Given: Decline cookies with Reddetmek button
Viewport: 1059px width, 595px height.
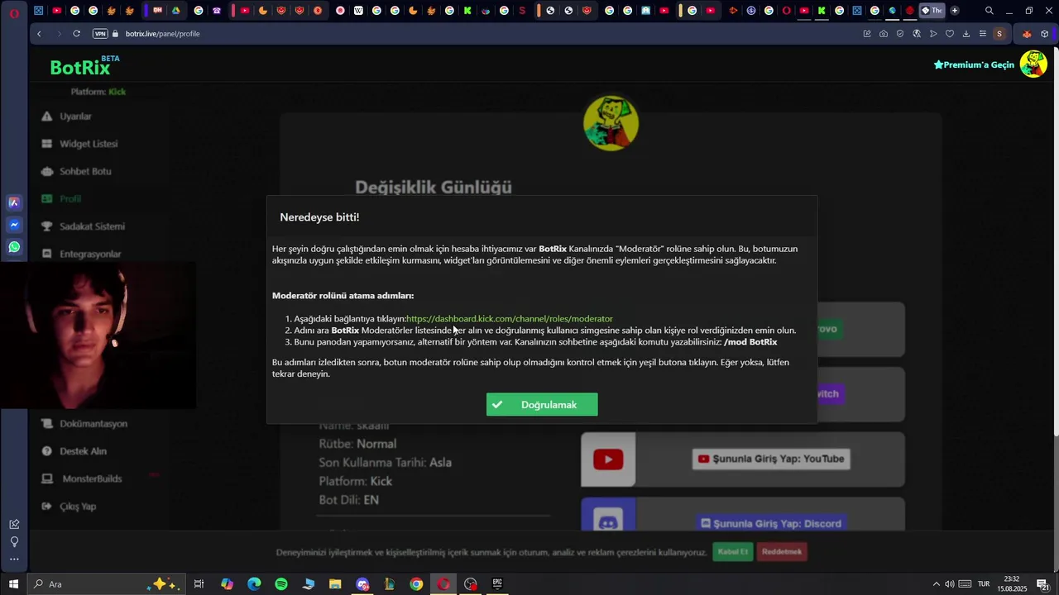Looking at the screenshot, I should [x=782, y=552].
